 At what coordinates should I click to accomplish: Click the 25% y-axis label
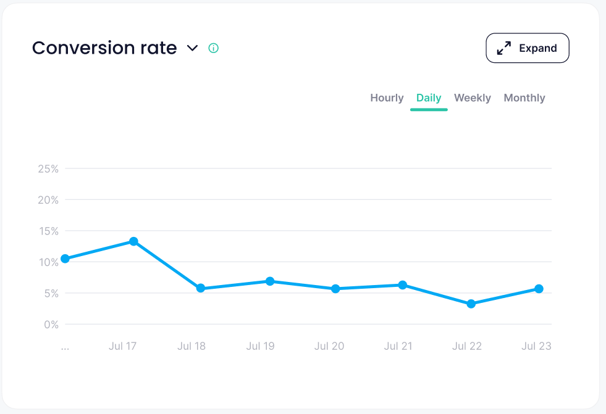[47, 168]
